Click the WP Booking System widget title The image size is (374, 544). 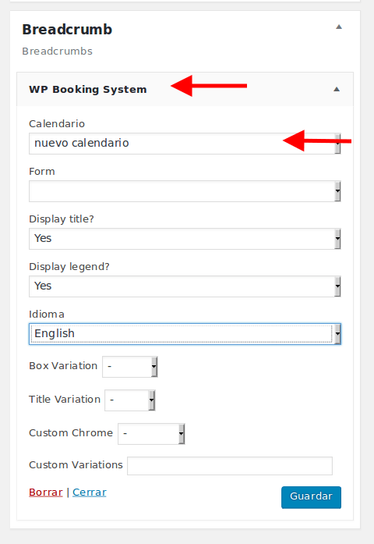(x=88, y=90)
